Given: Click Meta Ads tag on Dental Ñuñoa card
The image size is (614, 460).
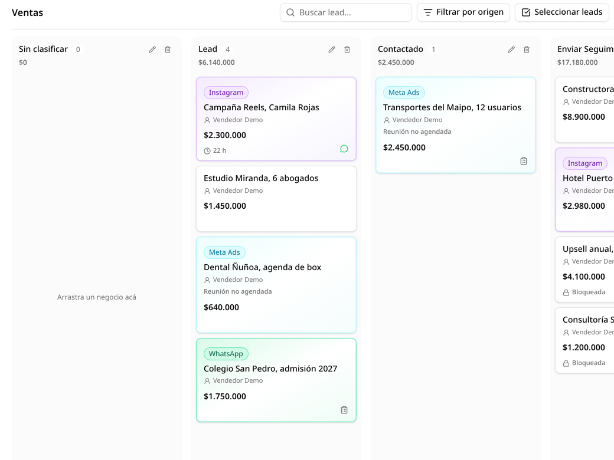Looking at the screenshot, I should 224,252.
